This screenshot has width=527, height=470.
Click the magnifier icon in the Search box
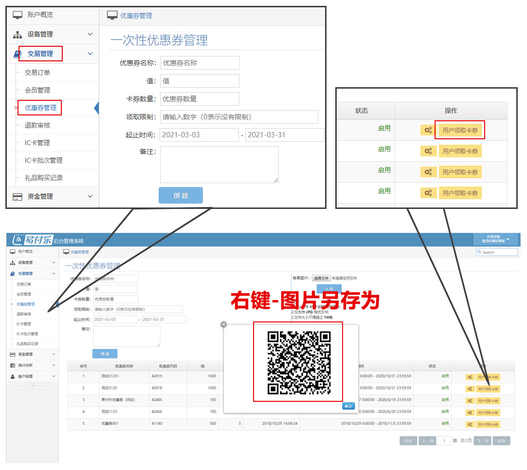point(479,252)
